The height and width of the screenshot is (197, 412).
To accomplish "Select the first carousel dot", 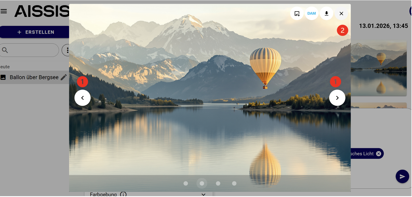I will 186,183.
